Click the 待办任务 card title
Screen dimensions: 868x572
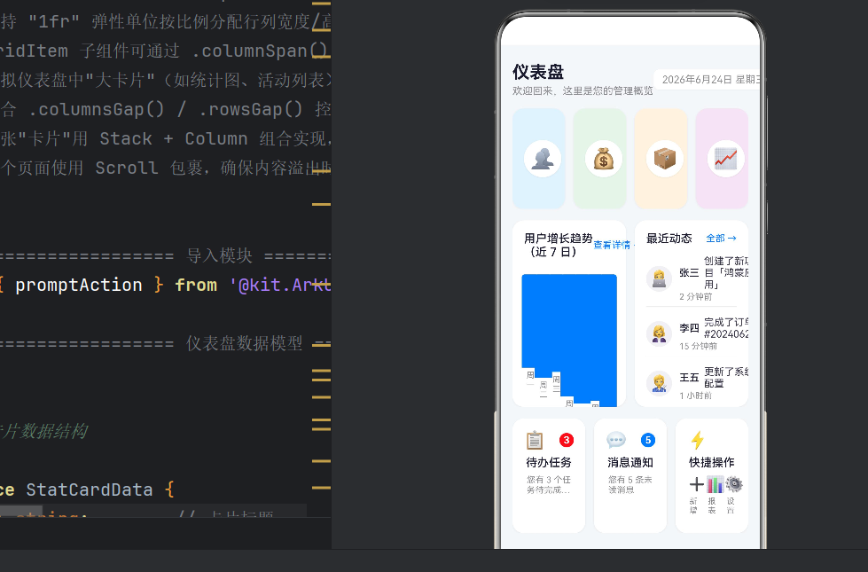coord(549,462)
